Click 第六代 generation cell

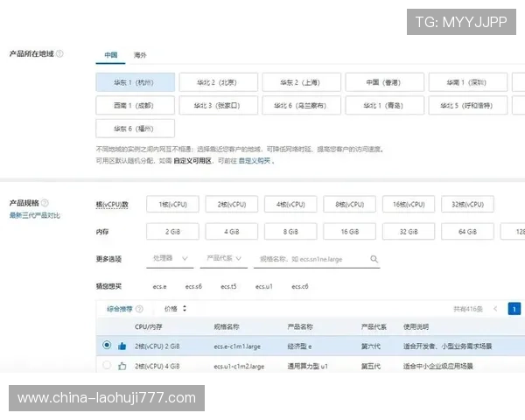pyautogui.click(x=371, y=346)
